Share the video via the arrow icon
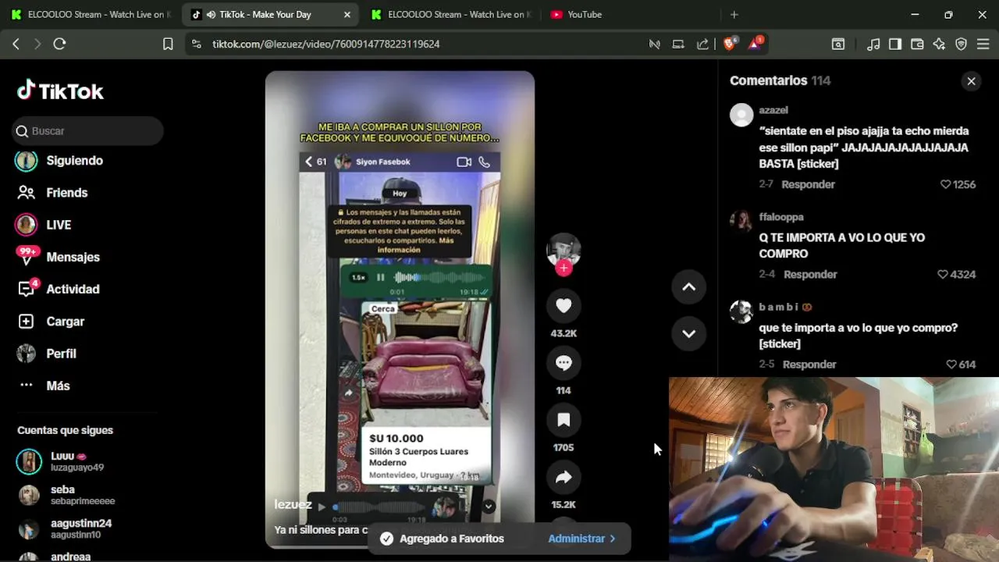 [x=563, y=477]
